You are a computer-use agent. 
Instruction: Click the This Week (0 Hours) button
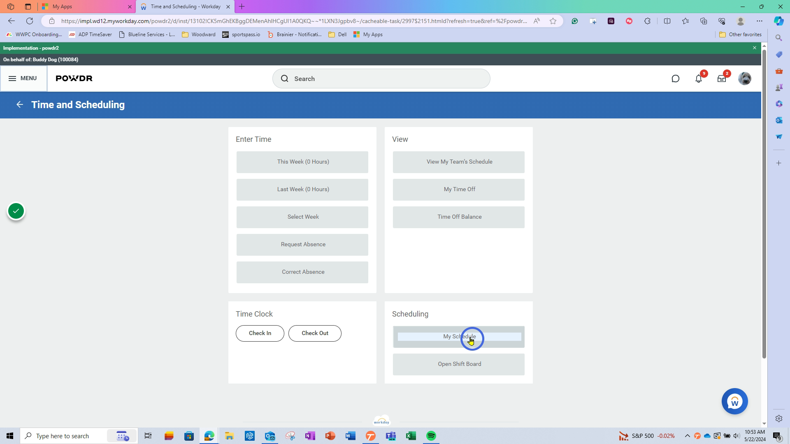click(x=302, y=162)
